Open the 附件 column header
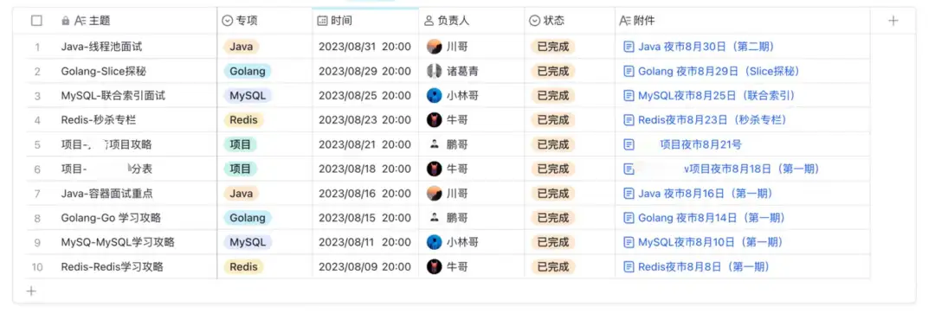 click(x=743, y=20)
